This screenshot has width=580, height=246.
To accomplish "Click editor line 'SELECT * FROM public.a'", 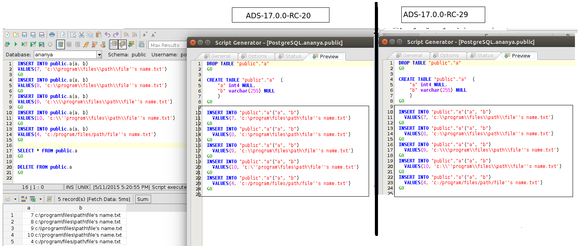I will tap(47, 150).
